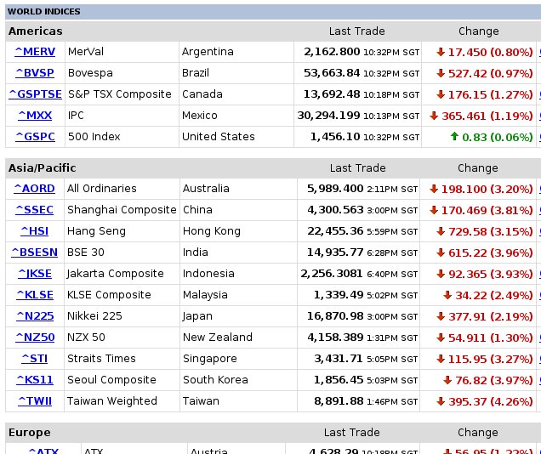Click the red down arrow in MerVal row
541x454 pixels.
pos(441,52)
